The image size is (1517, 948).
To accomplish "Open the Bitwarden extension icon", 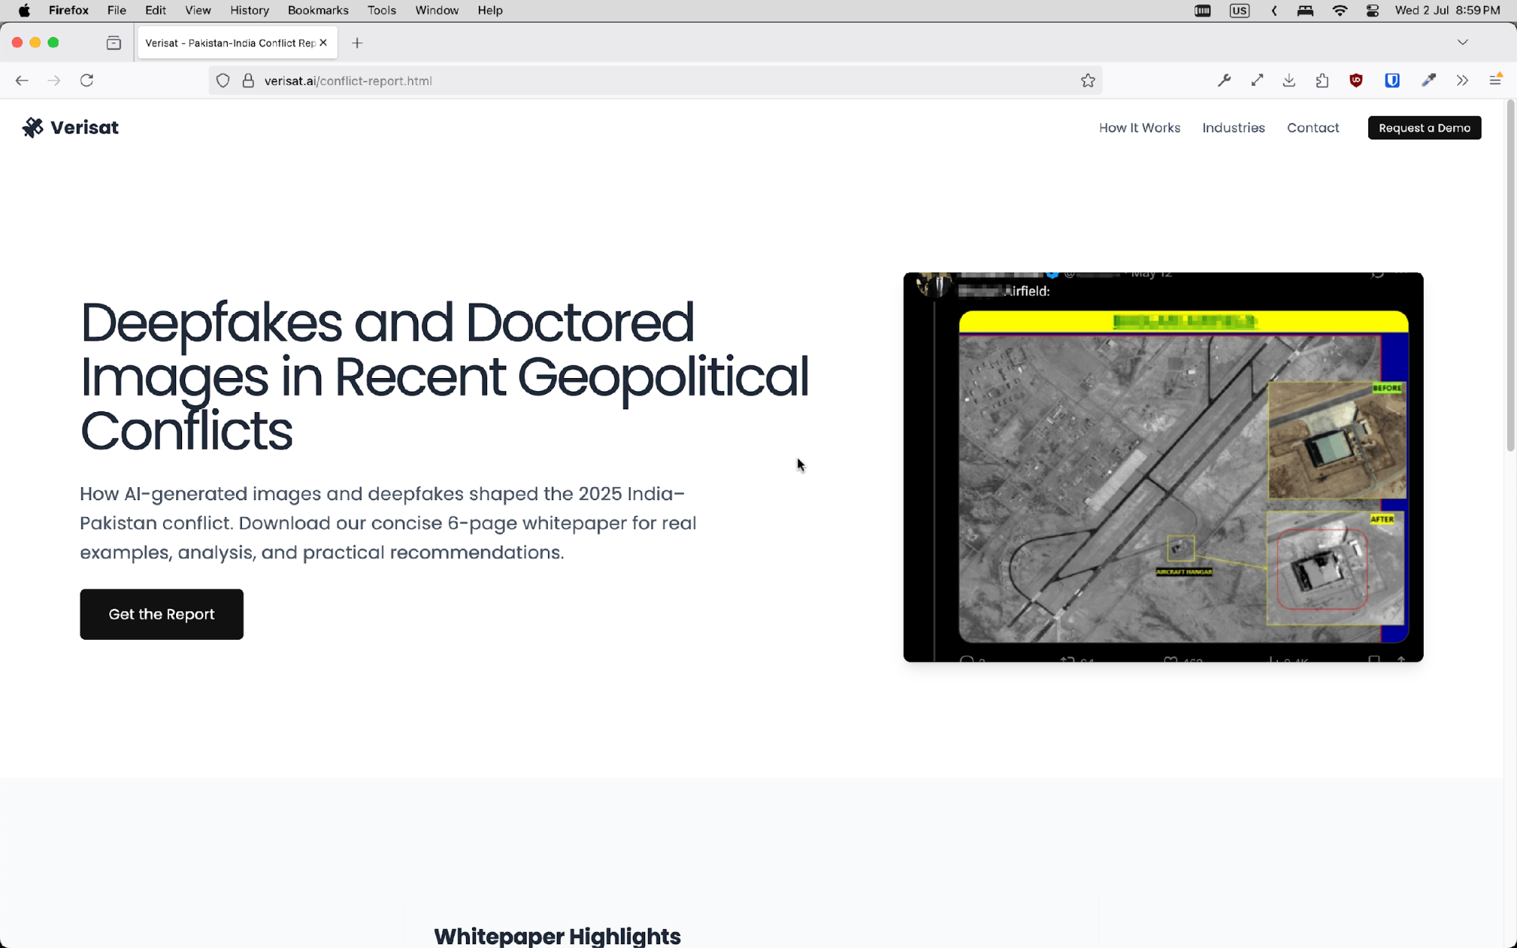I will tap(1393, 80).
